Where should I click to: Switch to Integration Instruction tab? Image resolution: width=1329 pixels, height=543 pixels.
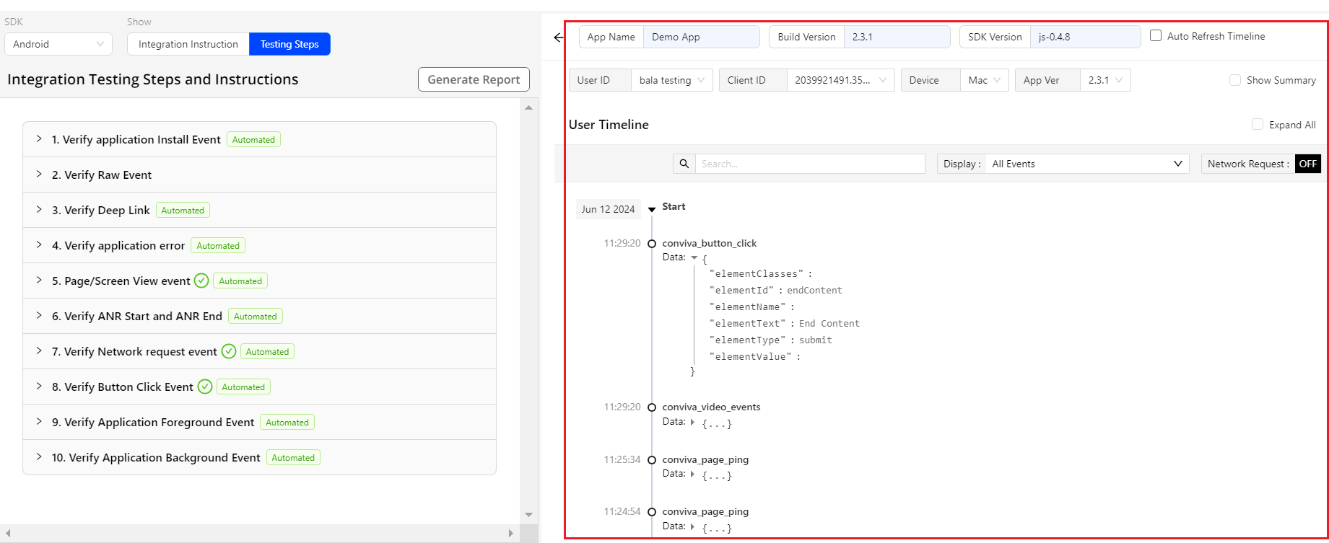pyautogui.click(x=188, y=44)
